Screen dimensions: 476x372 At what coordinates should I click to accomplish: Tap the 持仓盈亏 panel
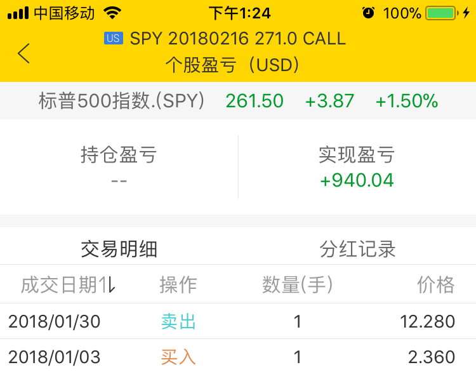pos(119,167)
